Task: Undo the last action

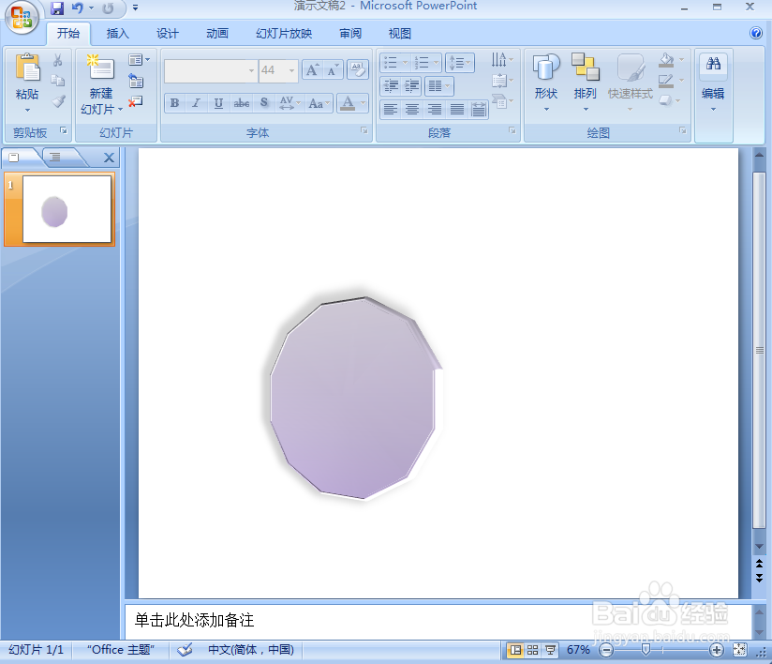Action: [x=78, y=8]
